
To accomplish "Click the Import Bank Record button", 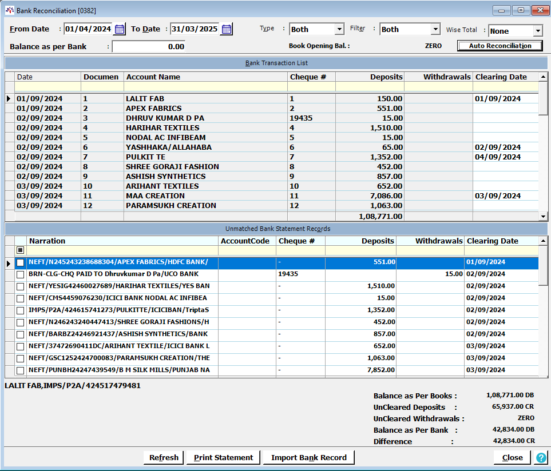I will coord(308,457).
